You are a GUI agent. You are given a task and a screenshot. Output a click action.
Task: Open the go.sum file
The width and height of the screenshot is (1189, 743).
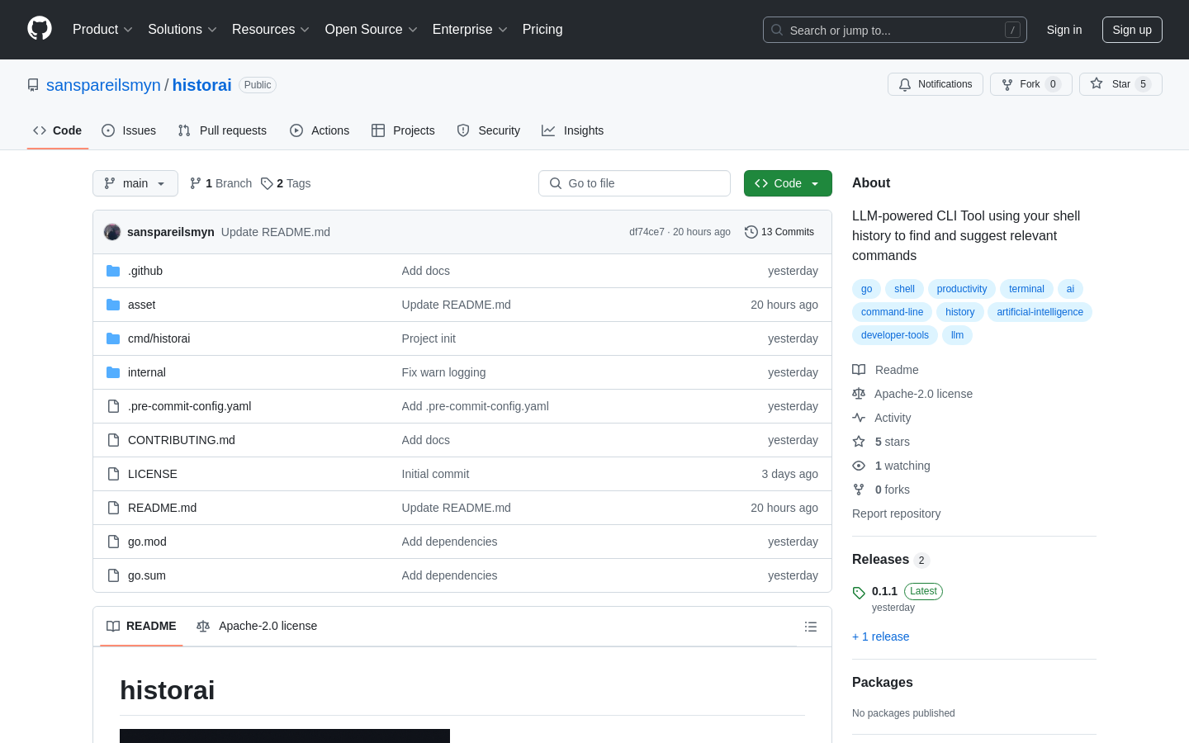tap(147, 575)
